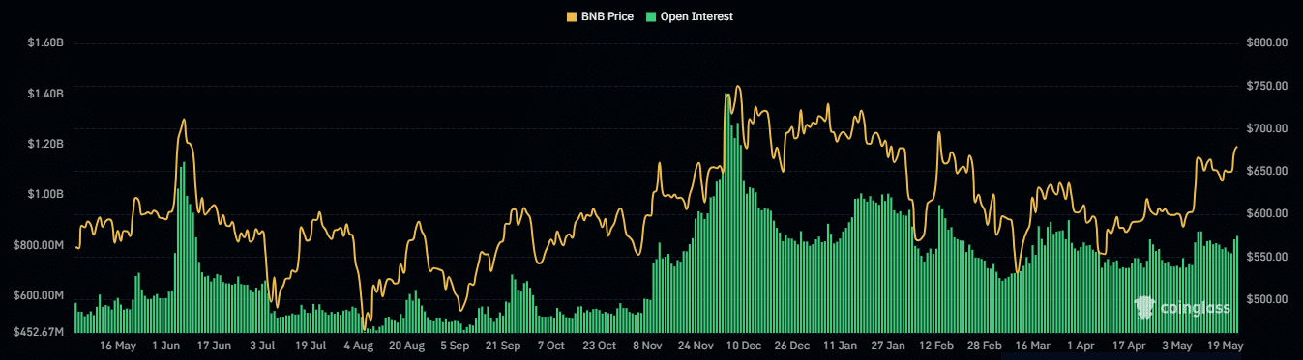Click the 21 Sep date label
Screen dimensions: 1303x360
coord(503,345)
